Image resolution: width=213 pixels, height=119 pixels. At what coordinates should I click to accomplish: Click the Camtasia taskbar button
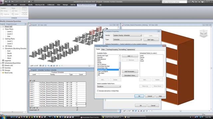coord(112,117)
